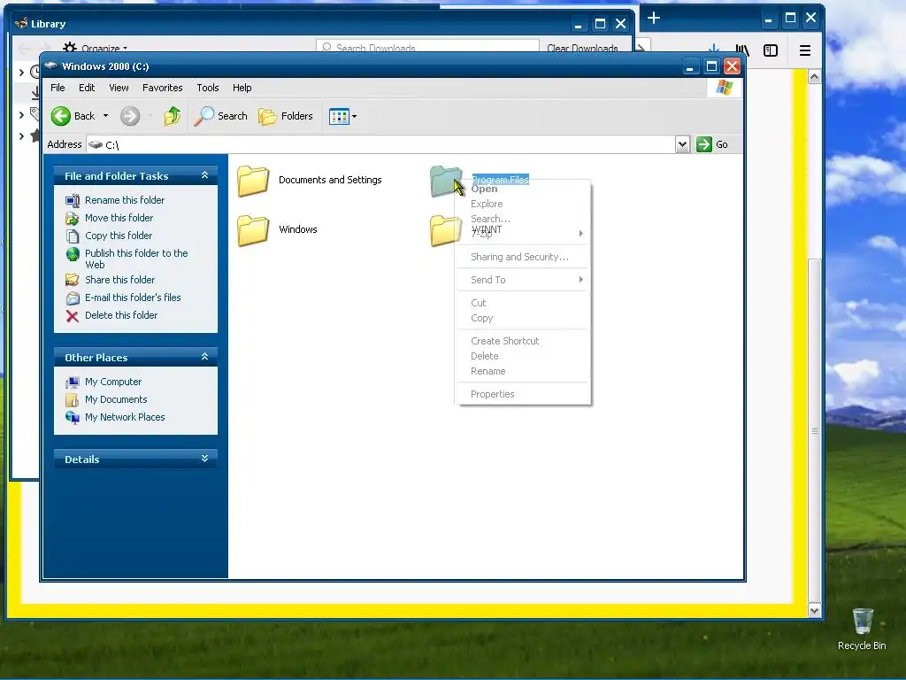Choose Sharing and Security in context menu
Image resolution: width=906 pixels, height=680 pixels.
click(x=522, y=258)
